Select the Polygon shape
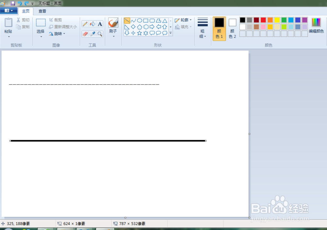 click(x=159, y=21)
